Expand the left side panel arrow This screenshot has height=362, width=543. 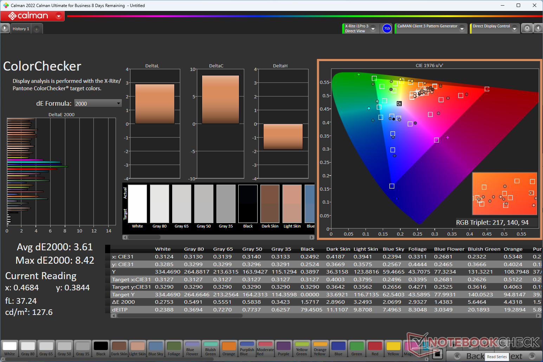(x=5, y=28)
